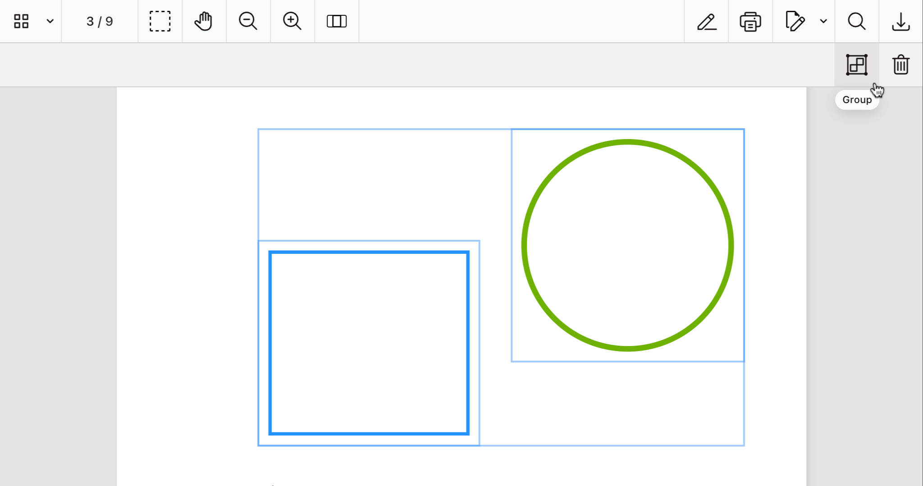
Task: Expand the thumbnail view options chevron
Action: coord(50,21)
